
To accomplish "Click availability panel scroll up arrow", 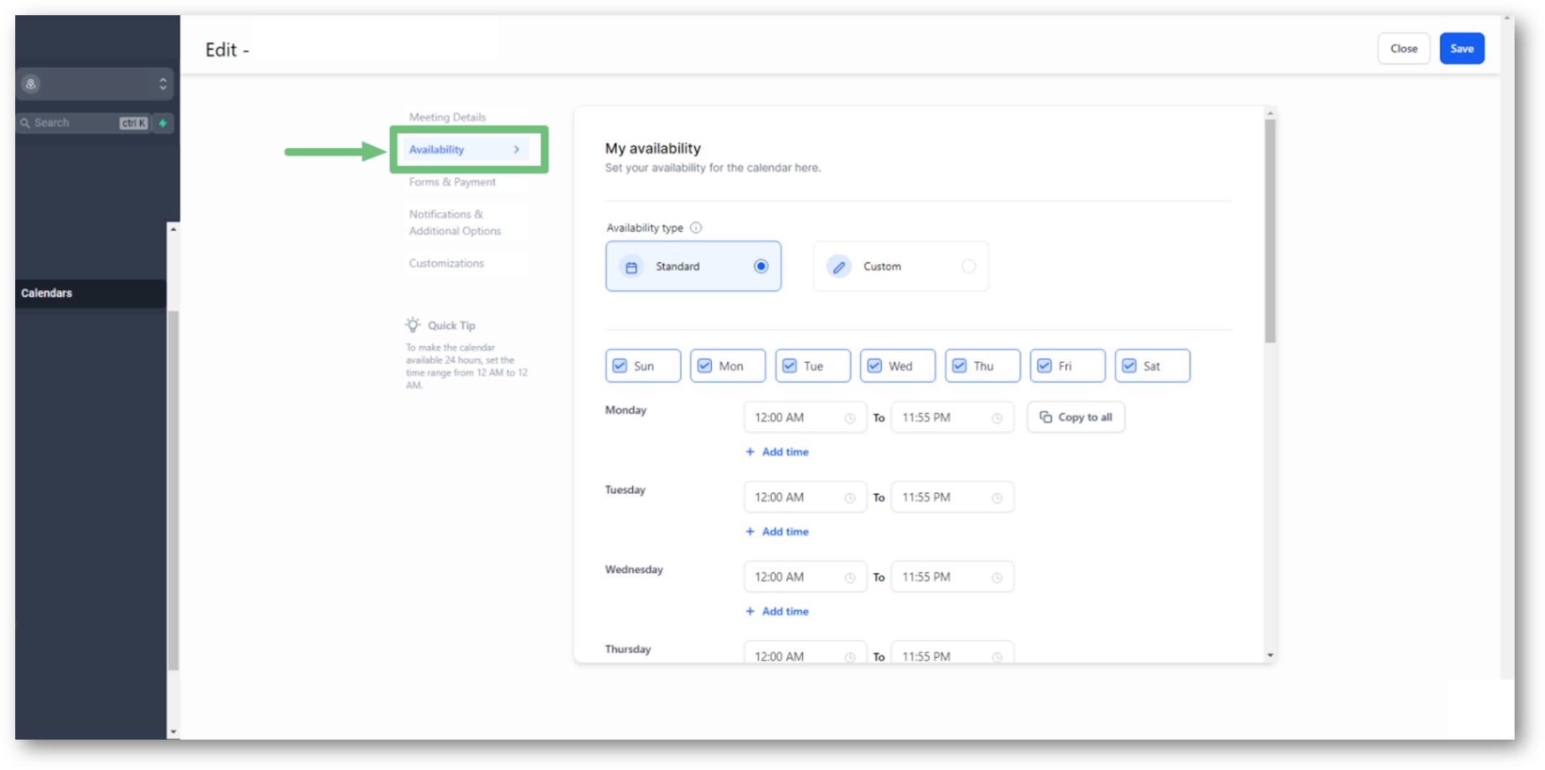I will tap(1270, 114).
